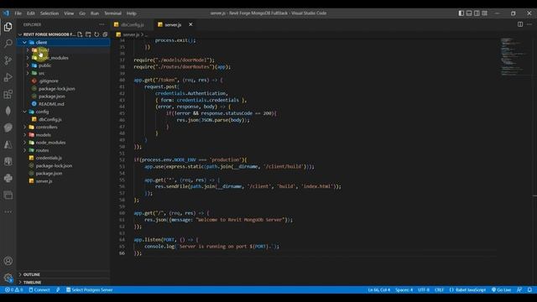Split the editor right
This screenshot has height=302, width=537.
tap(520, 24)
